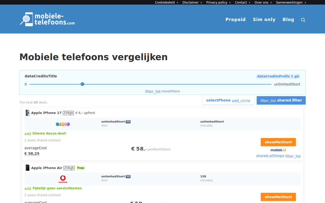Open the selectPhone add_circle picker
325x203 pixels.
[x=228, y=100]
